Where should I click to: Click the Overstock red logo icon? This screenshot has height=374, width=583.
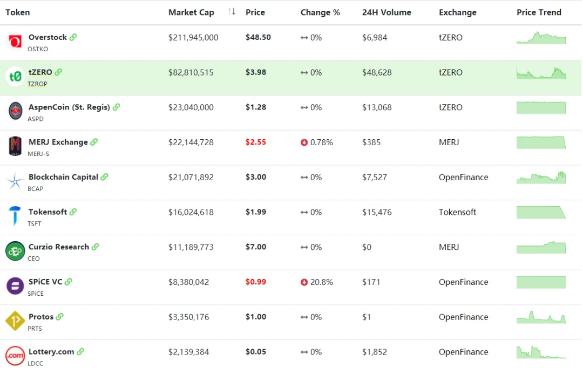pos(15,41)
